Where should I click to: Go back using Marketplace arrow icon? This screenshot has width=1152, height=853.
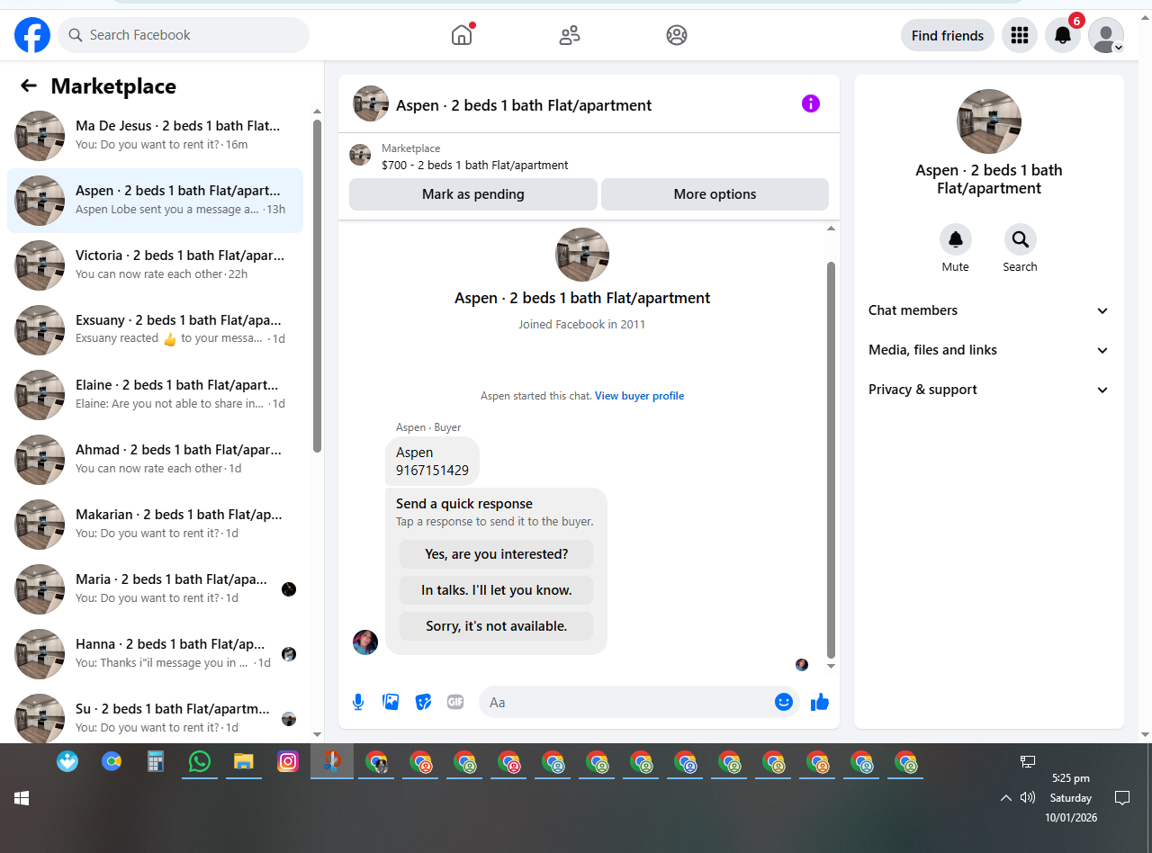(x=29, y=85)
